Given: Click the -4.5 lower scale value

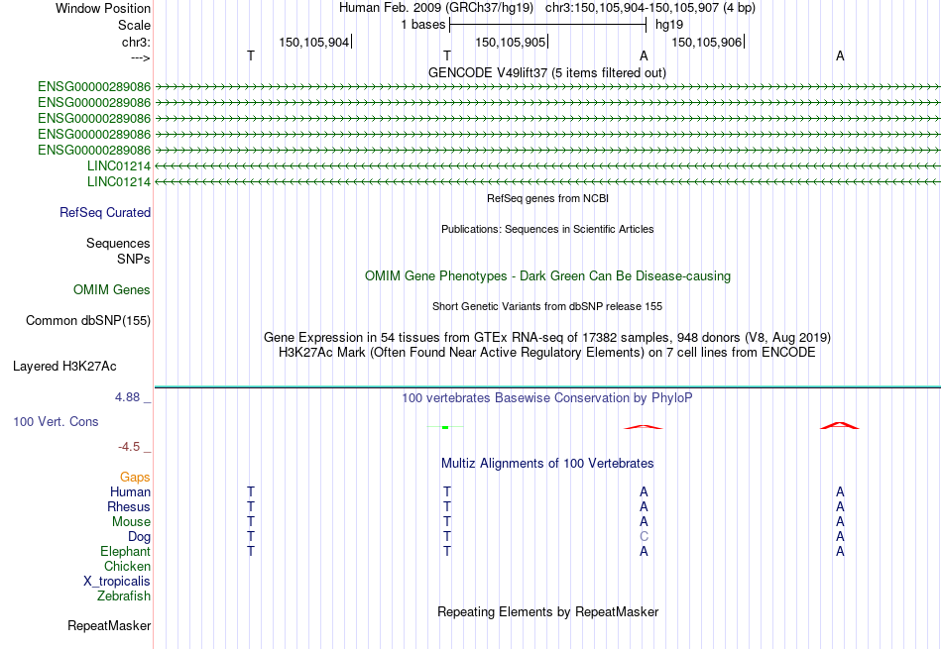Looking at the screenshot, I should tap(129, 447).
